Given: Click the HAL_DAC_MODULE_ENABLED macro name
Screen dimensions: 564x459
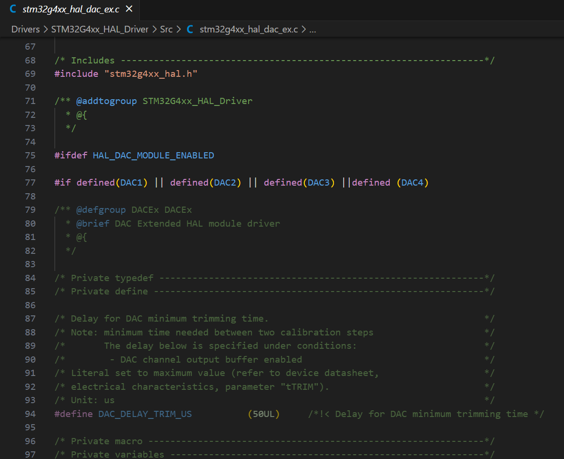Looking at the screenshot, I should tap(153, 155).
